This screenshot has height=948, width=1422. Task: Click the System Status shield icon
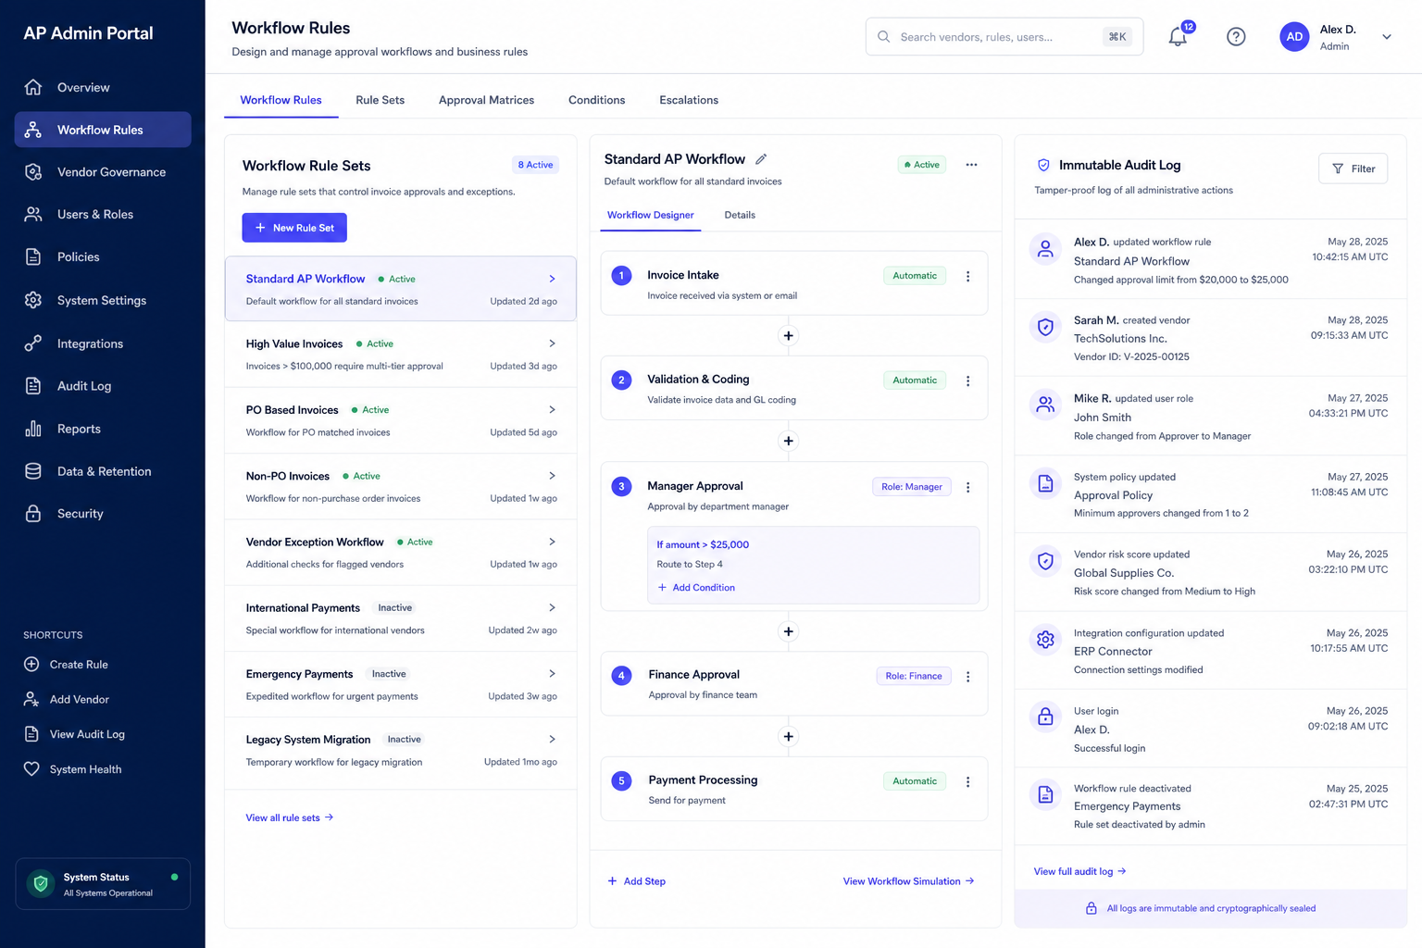click(x=41, y=884)
